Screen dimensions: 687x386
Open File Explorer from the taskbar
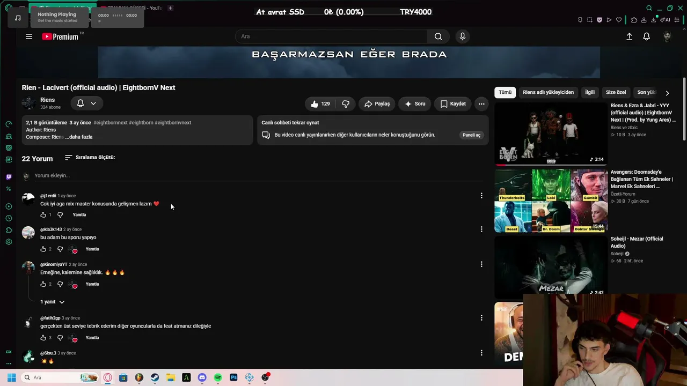(170, 377)
